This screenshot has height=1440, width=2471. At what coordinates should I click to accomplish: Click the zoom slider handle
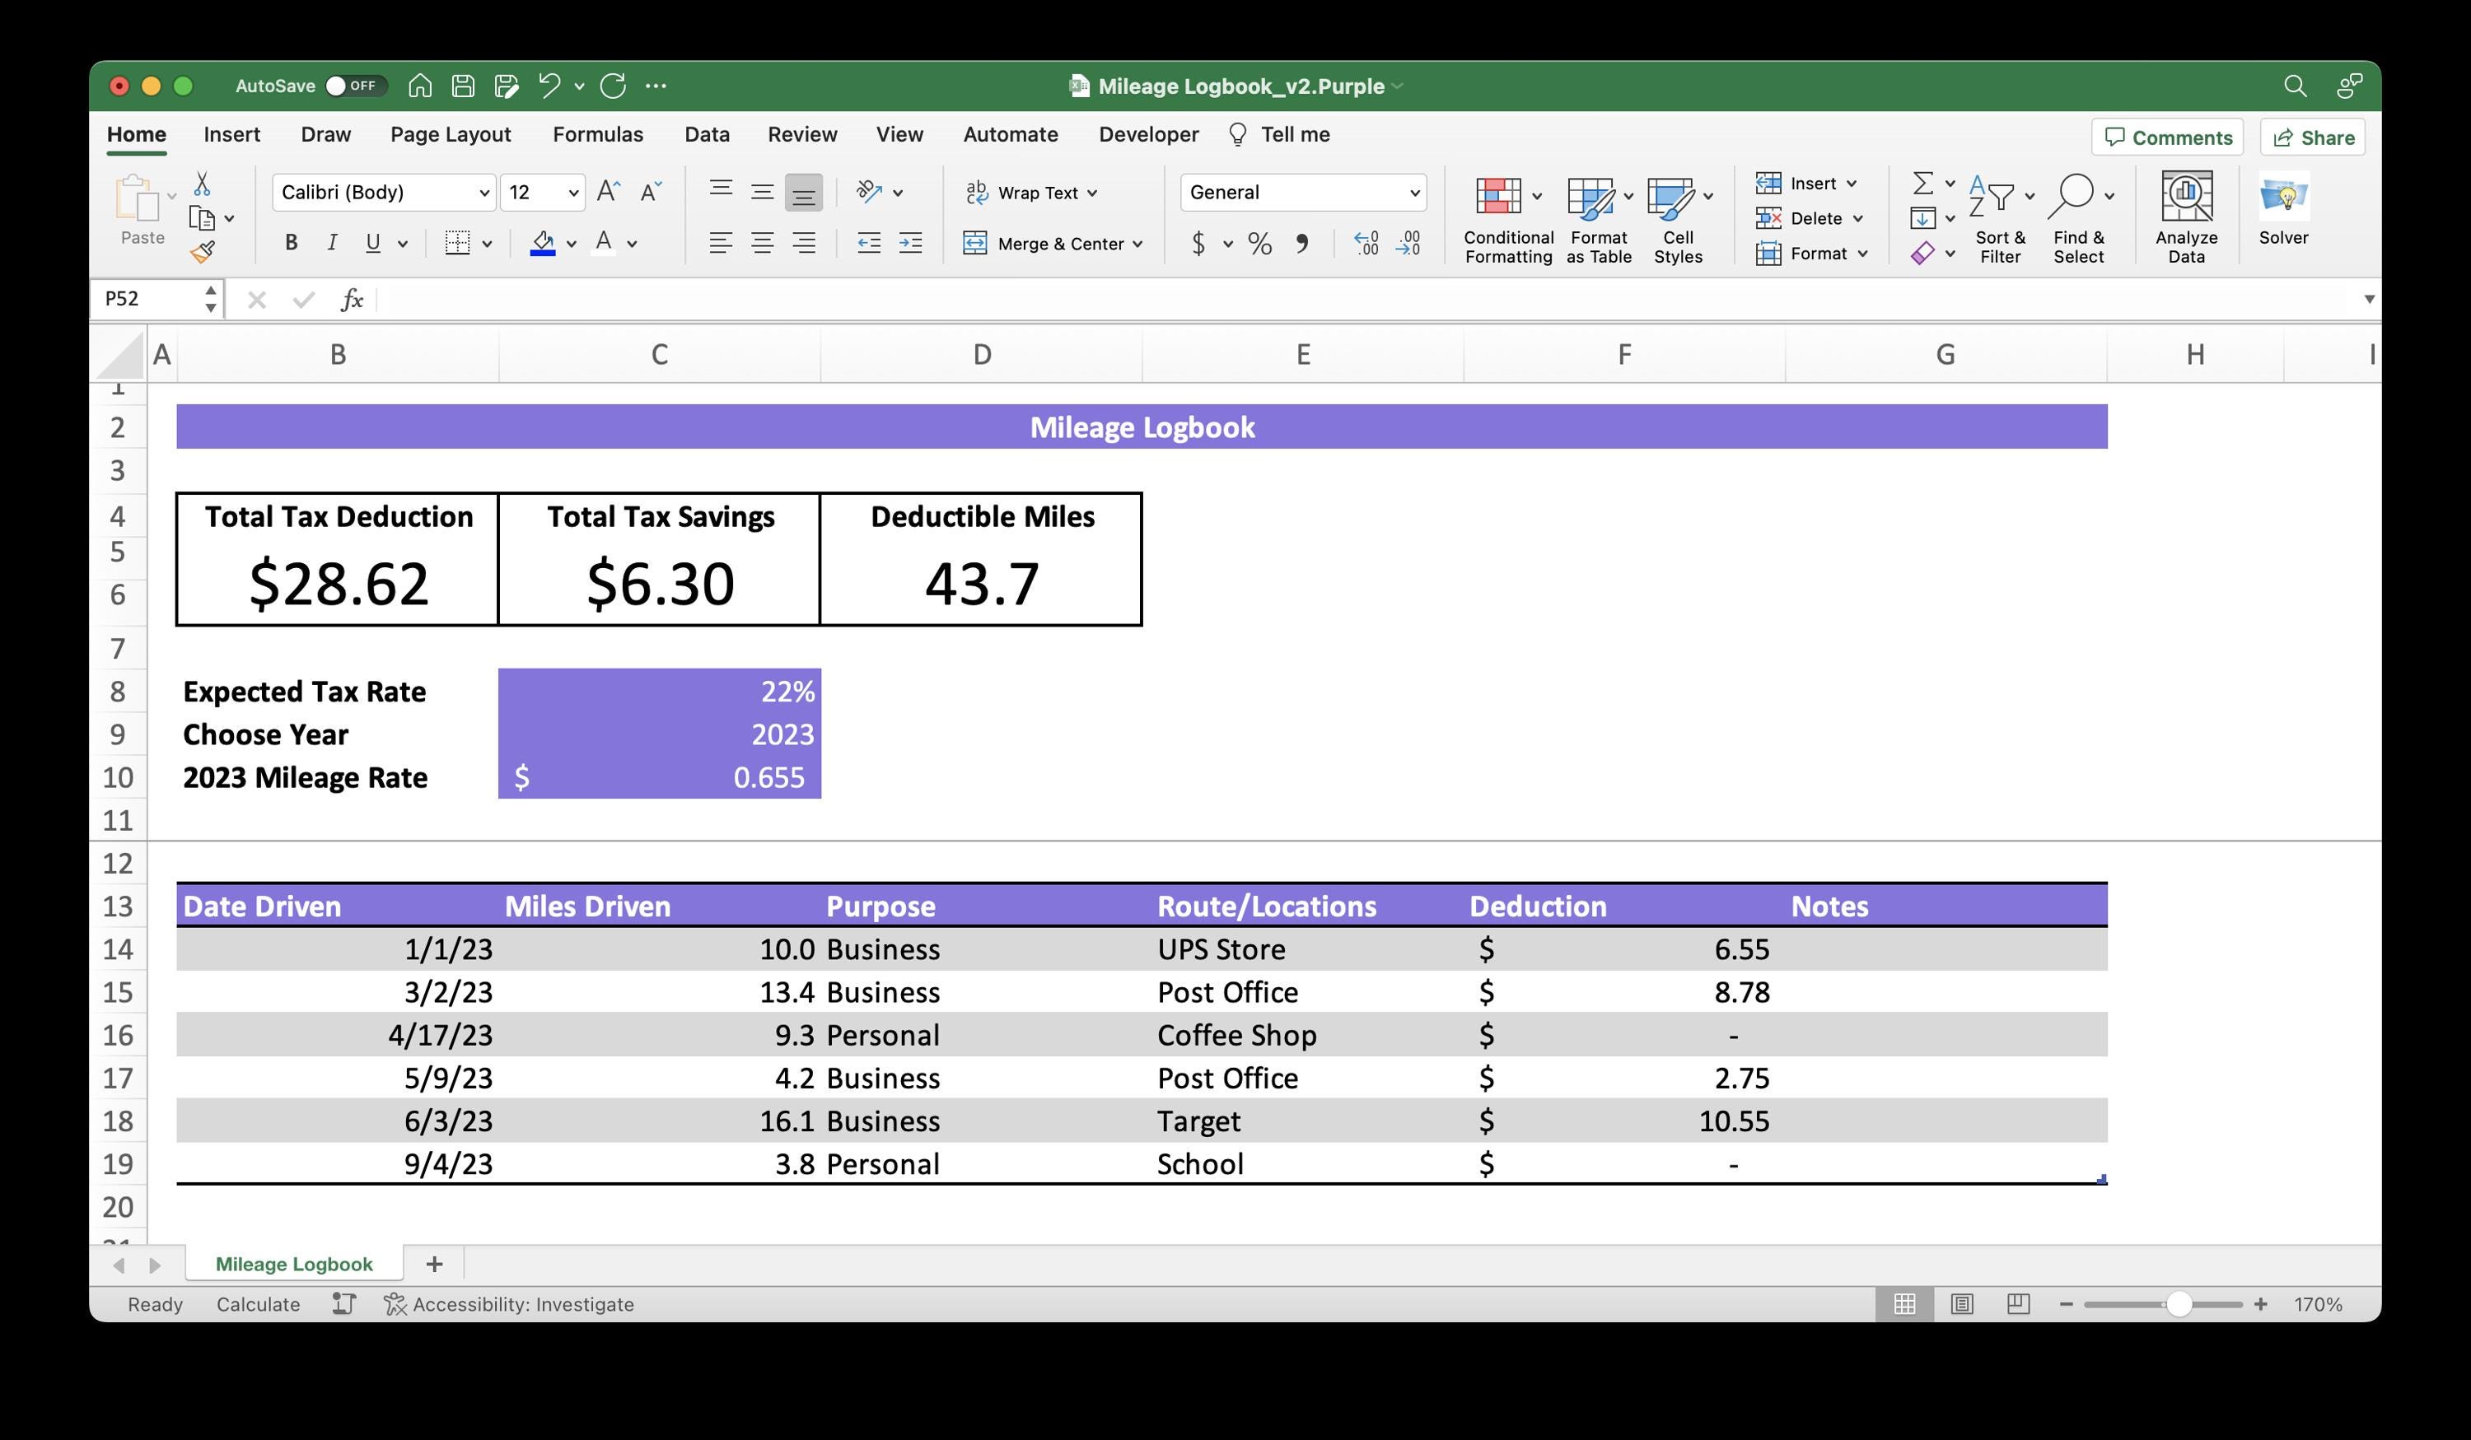pos(2179,1304)
